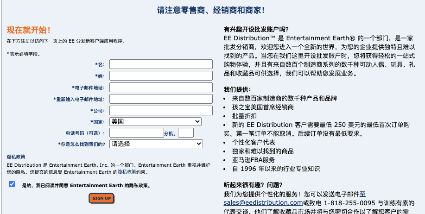Click the 孩之宝美国首席经销商 list item

tap(263, 107)
